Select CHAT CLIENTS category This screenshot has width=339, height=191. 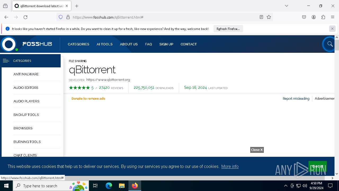[25, 155]
